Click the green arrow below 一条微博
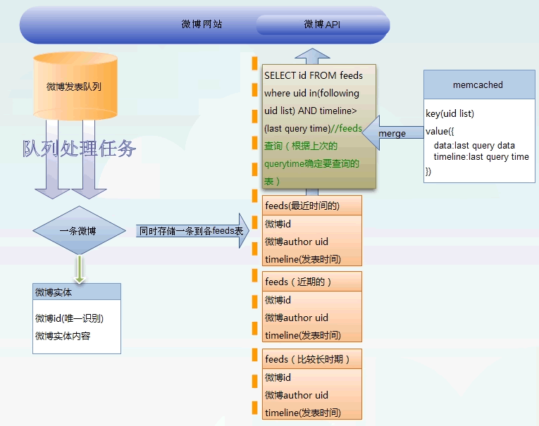Viewport: 539px width, 426px height. [80, 270]
